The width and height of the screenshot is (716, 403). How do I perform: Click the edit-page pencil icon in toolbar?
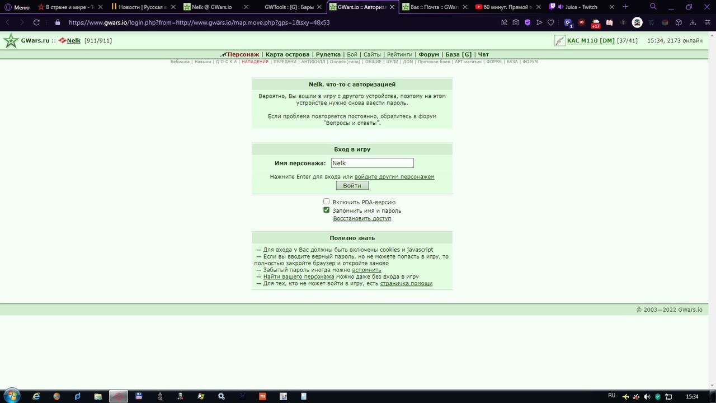[x=504, y=22]
